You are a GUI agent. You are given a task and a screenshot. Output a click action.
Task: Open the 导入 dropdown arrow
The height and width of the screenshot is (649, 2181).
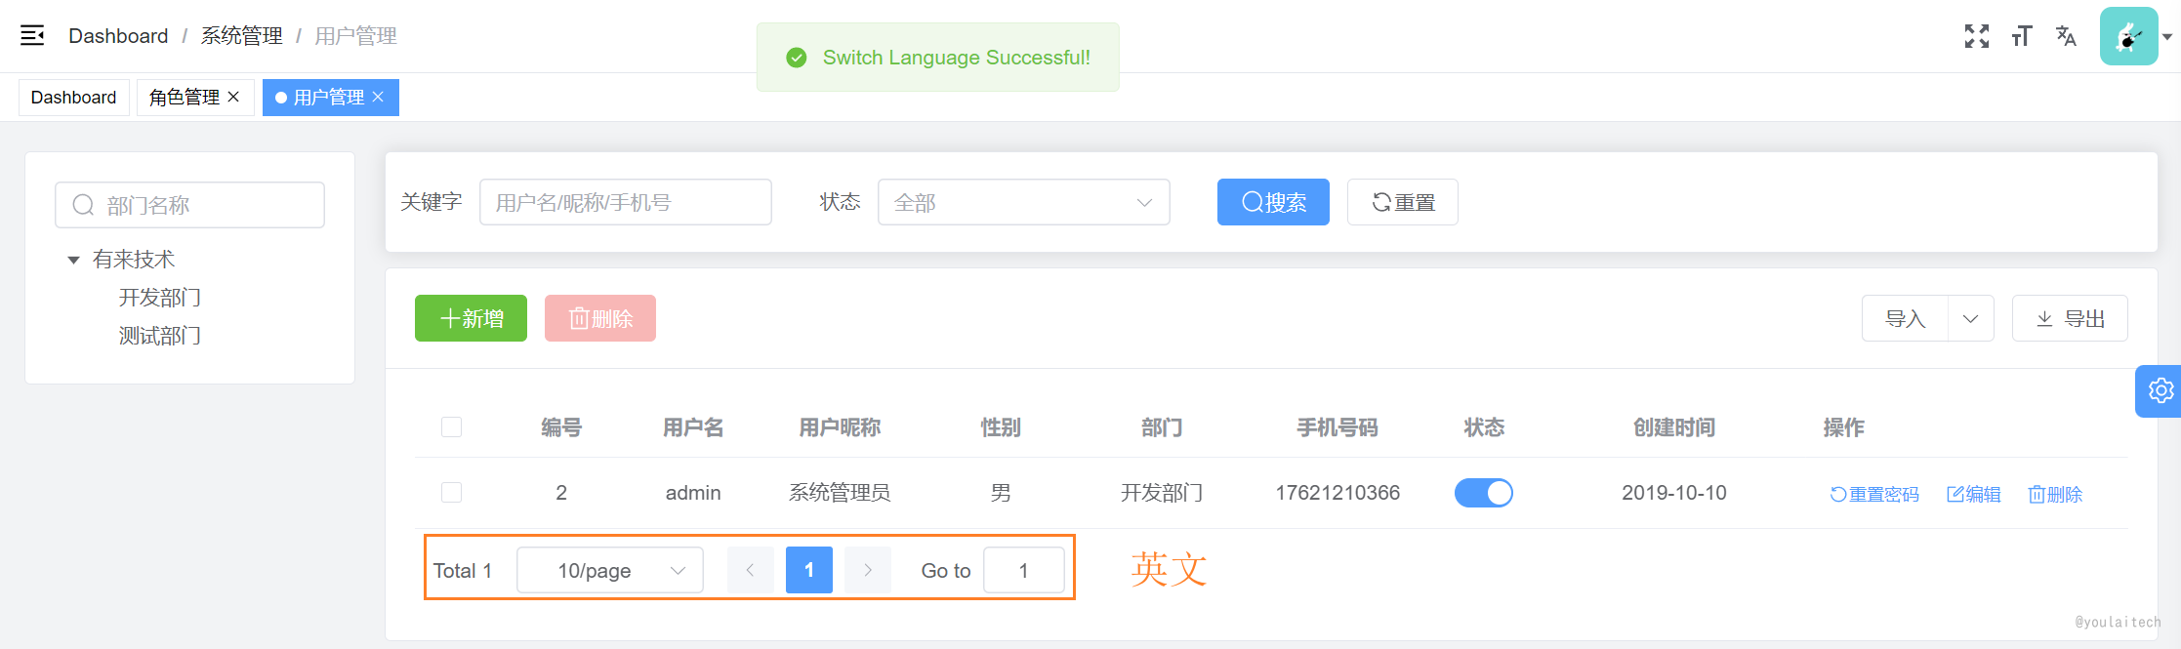pos(1970,318)
